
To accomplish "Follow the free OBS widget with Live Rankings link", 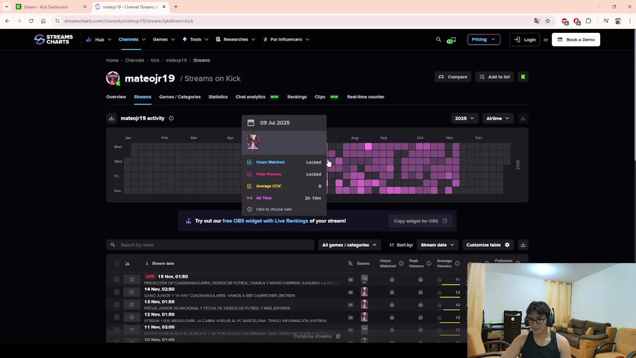I will [x=265, y=221].
